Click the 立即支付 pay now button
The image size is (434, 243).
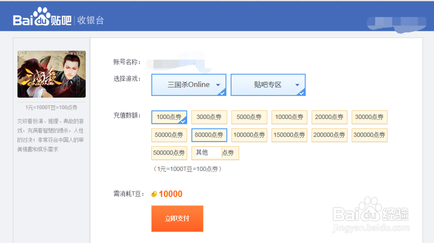177,219
